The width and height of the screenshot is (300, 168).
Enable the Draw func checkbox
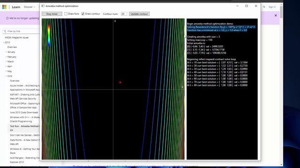click(x=66, y=14)
